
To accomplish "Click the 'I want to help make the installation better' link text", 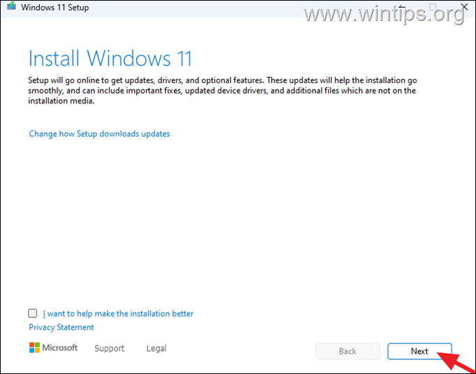I will click(118, 313).
